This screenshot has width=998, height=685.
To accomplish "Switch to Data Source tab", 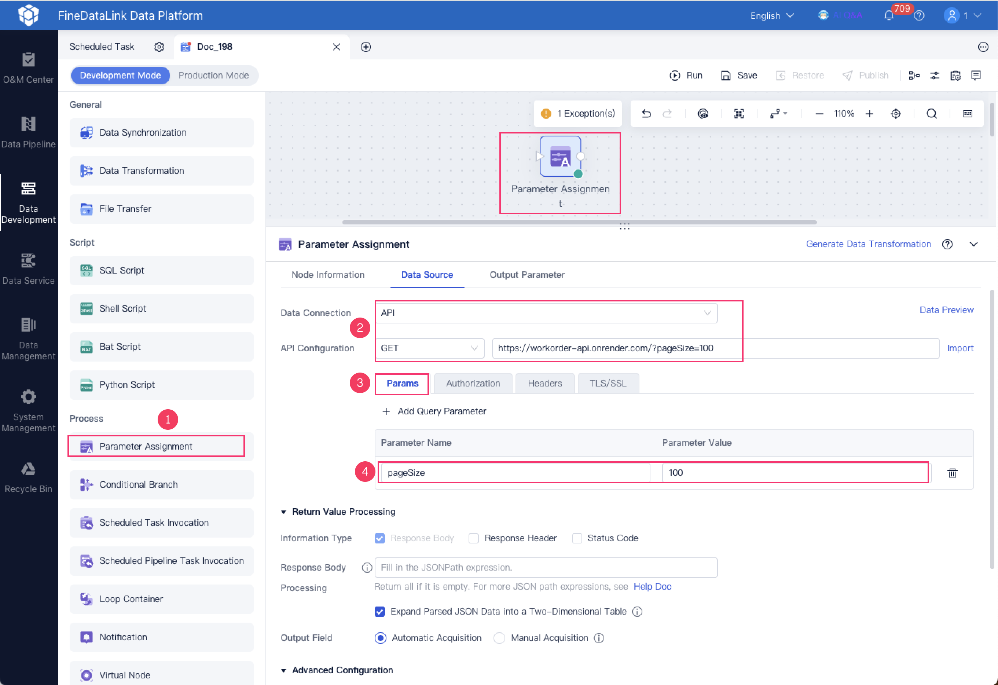I will coord(427,274).
